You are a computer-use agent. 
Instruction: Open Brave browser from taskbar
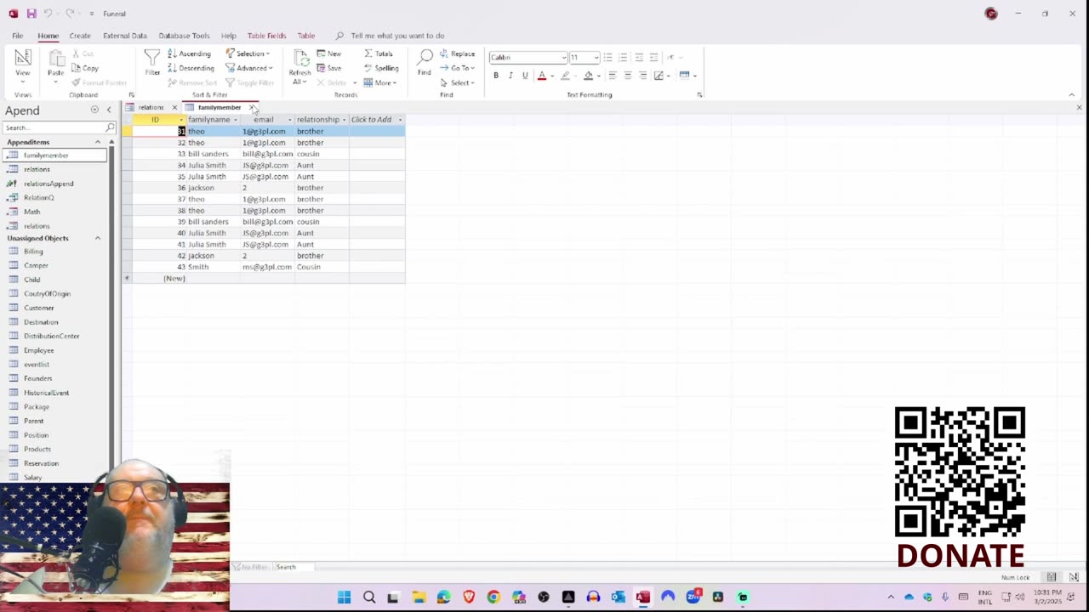(x=469, y=598)
